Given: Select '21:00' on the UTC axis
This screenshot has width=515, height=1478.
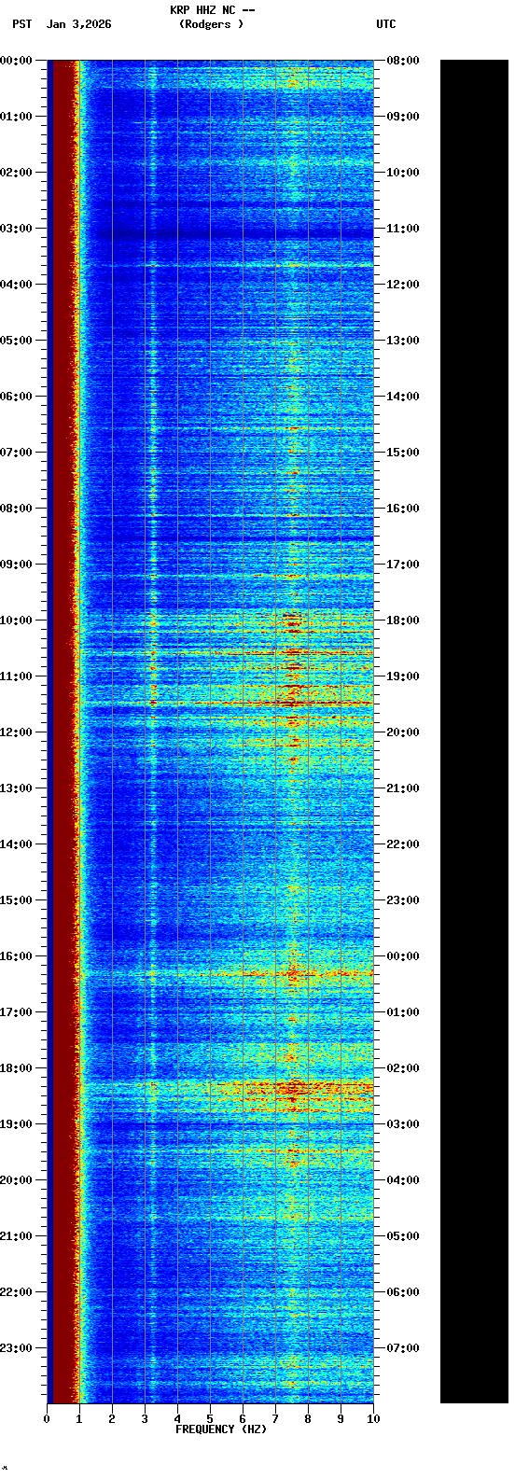Looking at the screenshot, I should [x=403, y=788].
